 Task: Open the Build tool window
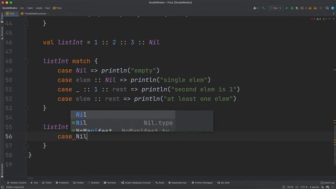(x=160, y=183)
